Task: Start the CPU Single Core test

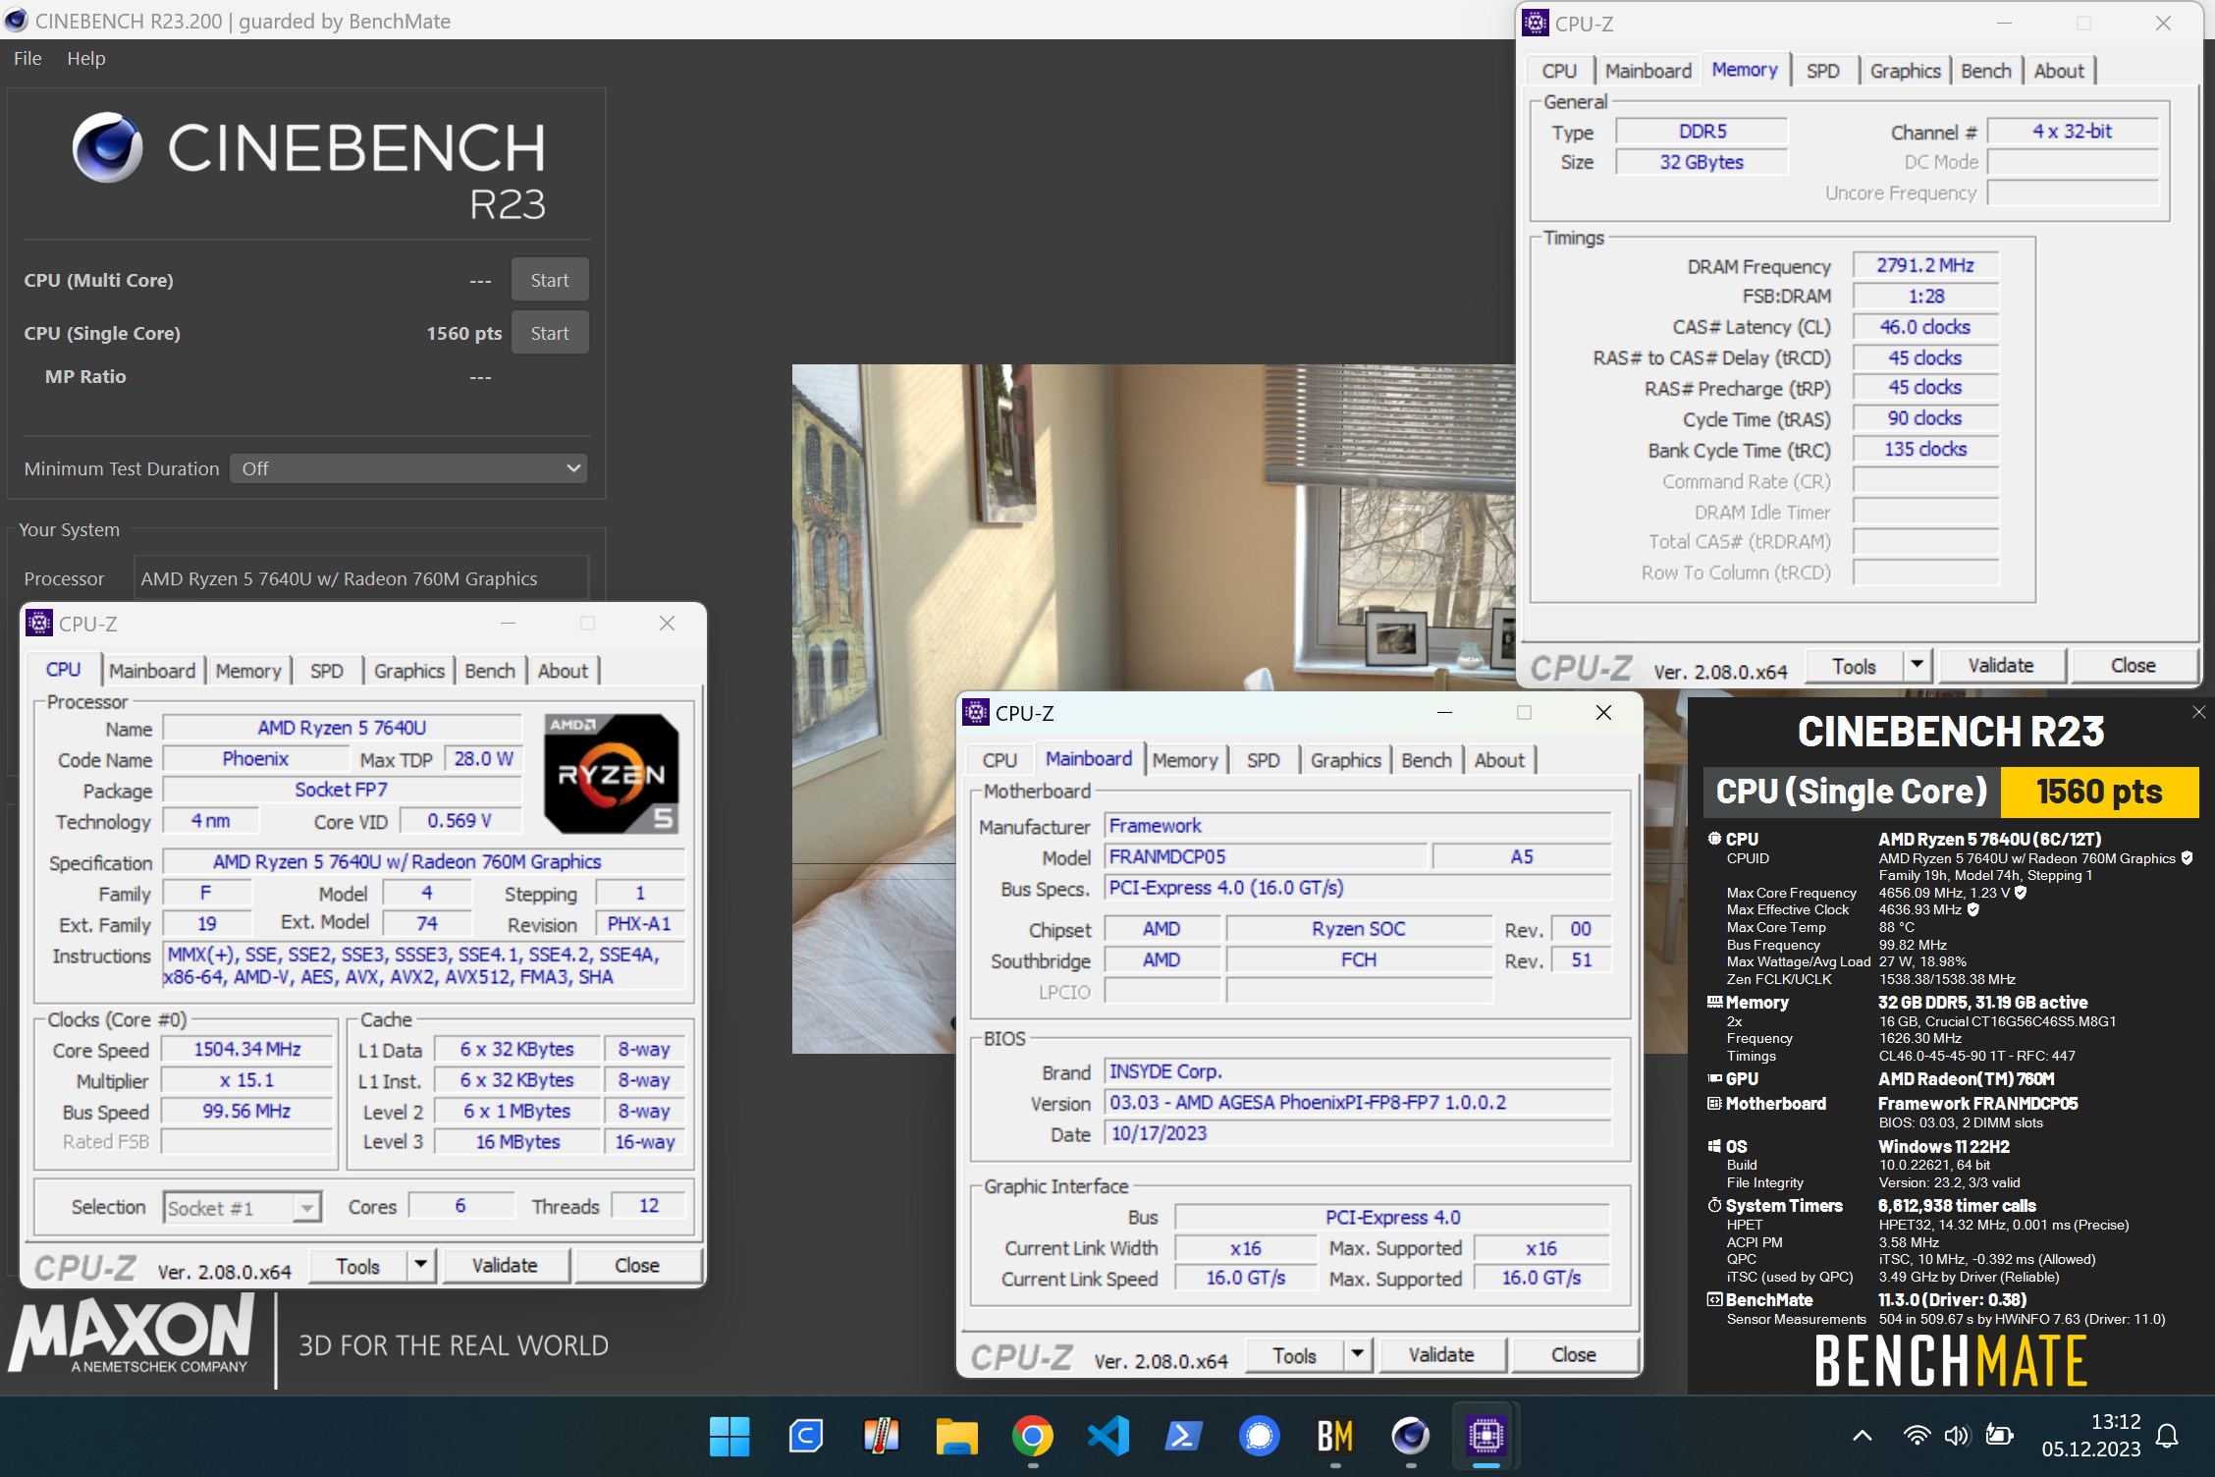Action: (550, 333)
